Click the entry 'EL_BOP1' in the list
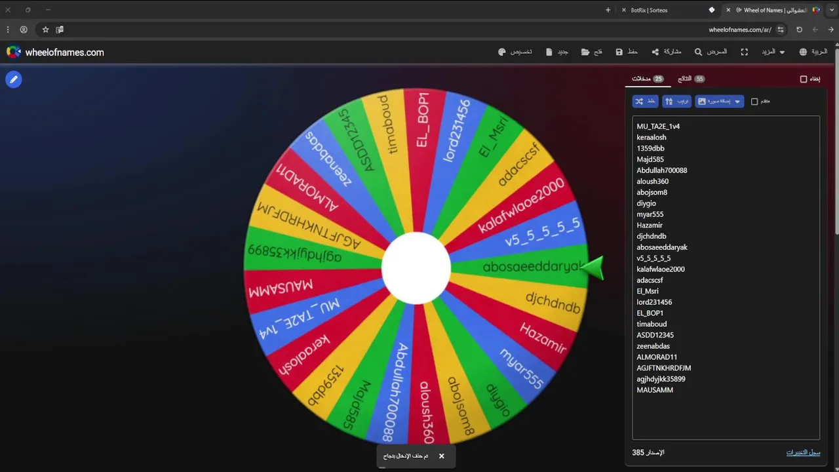This screenshot has width=839, height=472. point(650,313)
